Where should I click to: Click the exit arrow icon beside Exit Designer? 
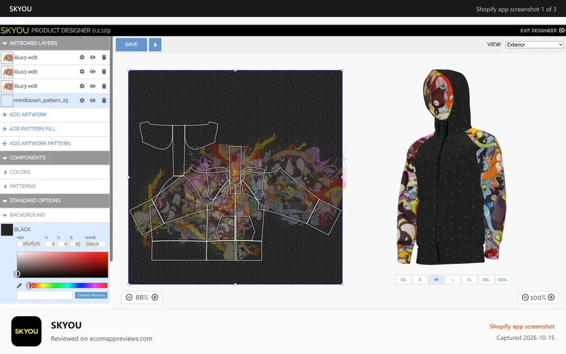(562, 31)
